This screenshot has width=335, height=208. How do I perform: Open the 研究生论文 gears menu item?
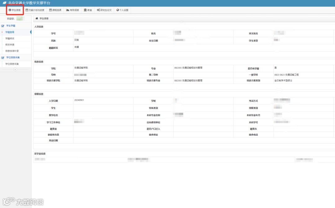coord(104,10)
